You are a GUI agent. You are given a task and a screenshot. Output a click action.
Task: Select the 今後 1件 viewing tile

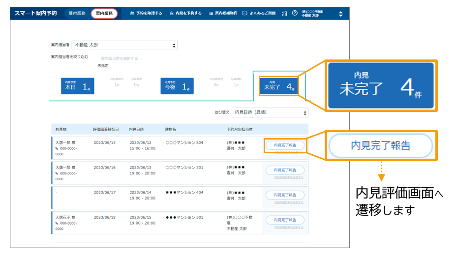pyautogui.click(x=177, y=86)
